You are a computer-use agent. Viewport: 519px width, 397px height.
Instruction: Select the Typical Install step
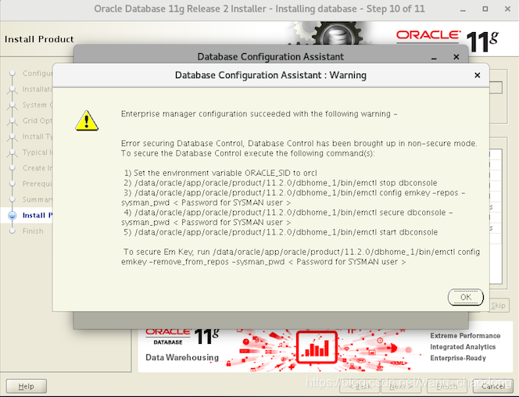[37, 152]
